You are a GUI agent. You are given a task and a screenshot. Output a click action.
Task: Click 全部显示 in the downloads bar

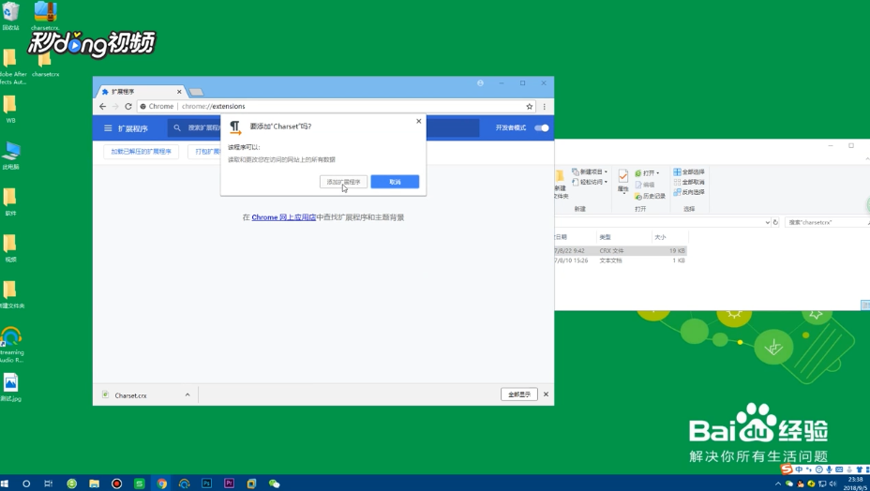point(519,394)
